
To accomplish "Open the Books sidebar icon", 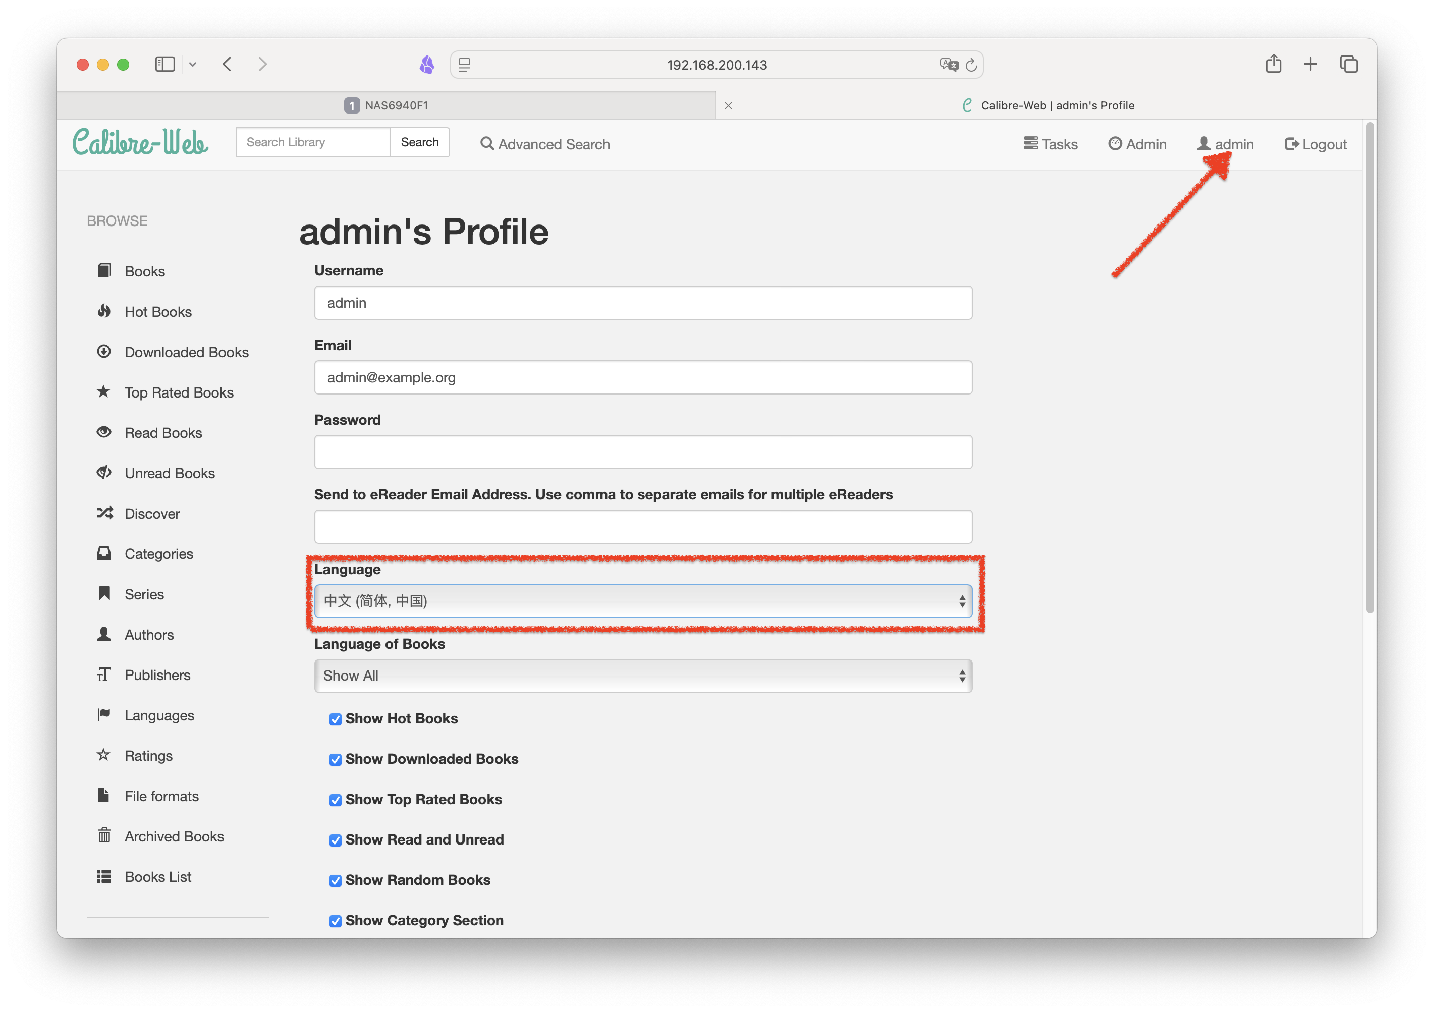I will coord(104,270).
